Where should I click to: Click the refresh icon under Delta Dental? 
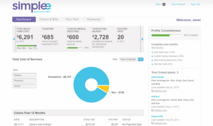point(152,91)
